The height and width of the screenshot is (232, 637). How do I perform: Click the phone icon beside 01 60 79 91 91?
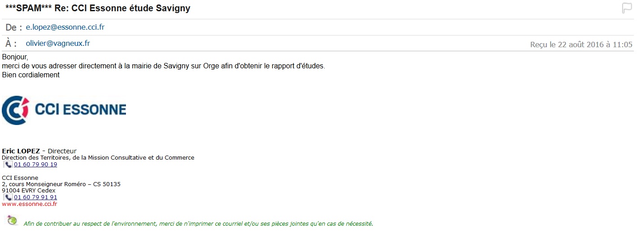click(8, 197)
